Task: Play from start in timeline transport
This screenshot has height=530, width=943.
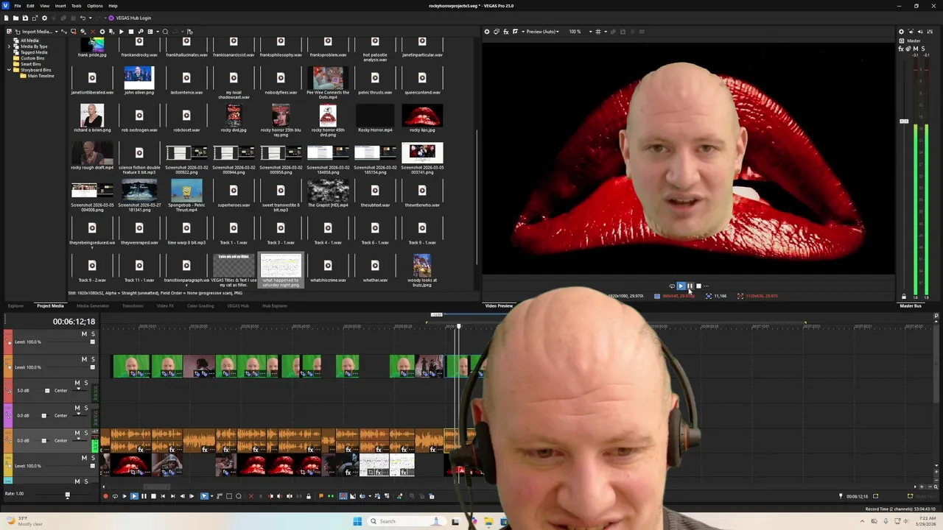Action: pos(125,496)
